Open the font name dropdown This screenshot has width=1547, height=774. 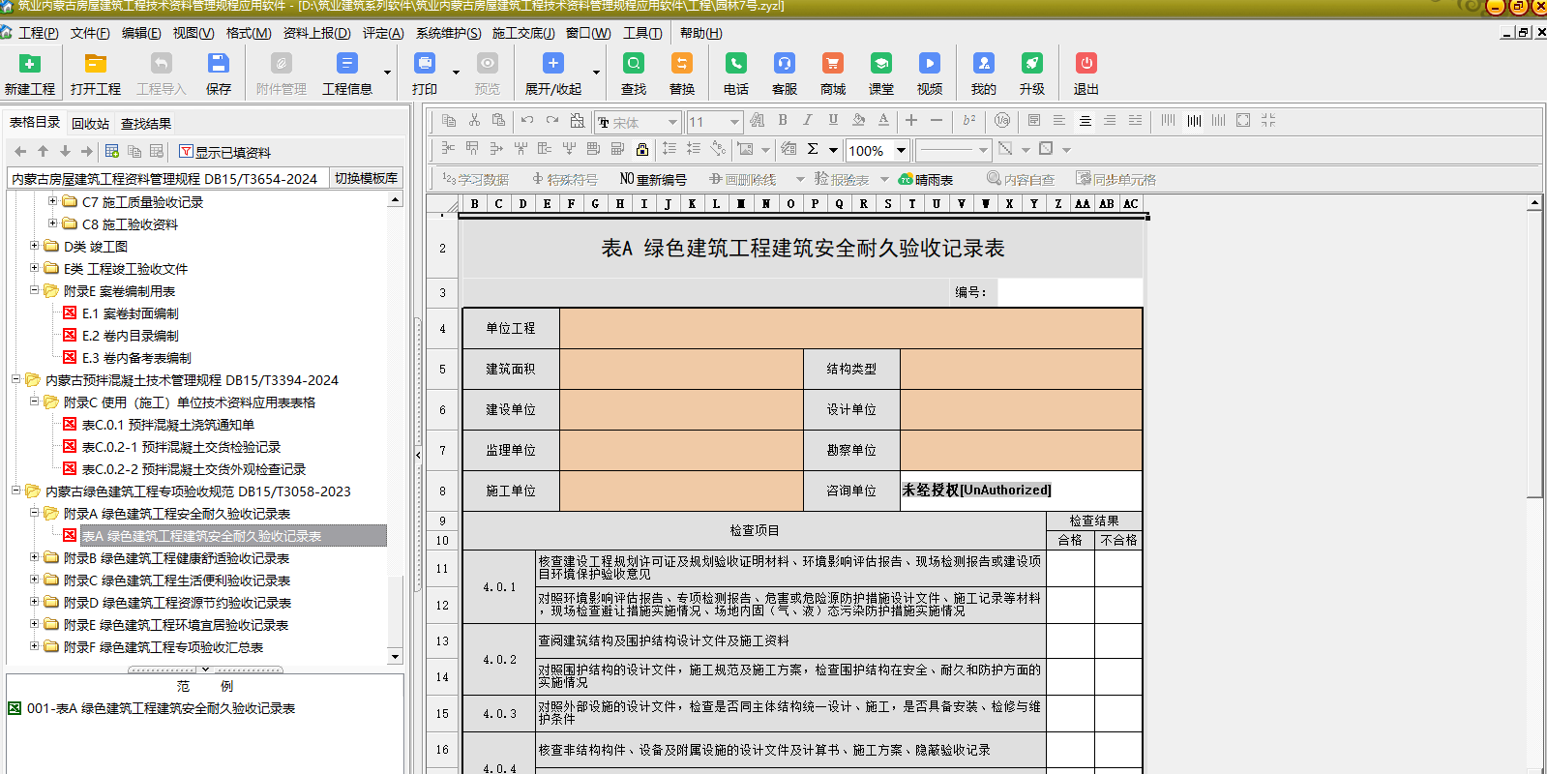[672, 122]
